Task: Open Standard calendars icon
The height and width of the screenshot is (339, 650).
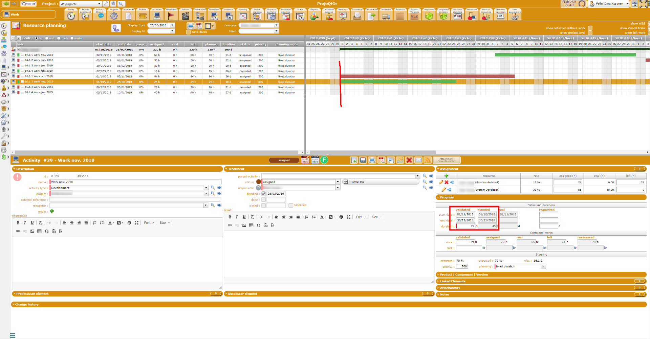Action: [500, 15]
